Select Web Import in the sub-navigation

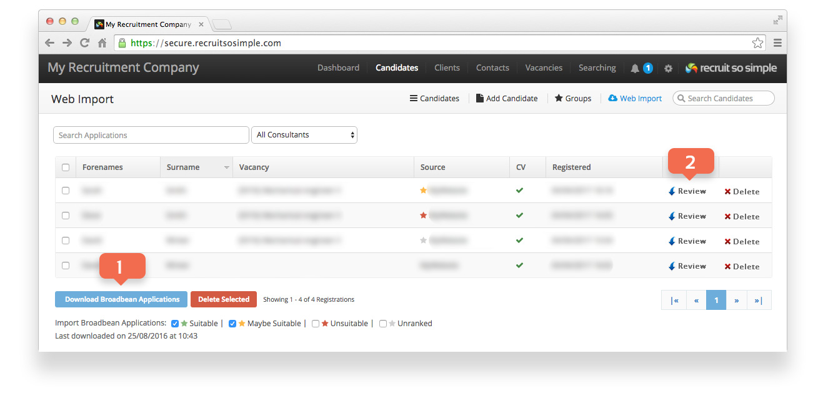pos(635,99)
